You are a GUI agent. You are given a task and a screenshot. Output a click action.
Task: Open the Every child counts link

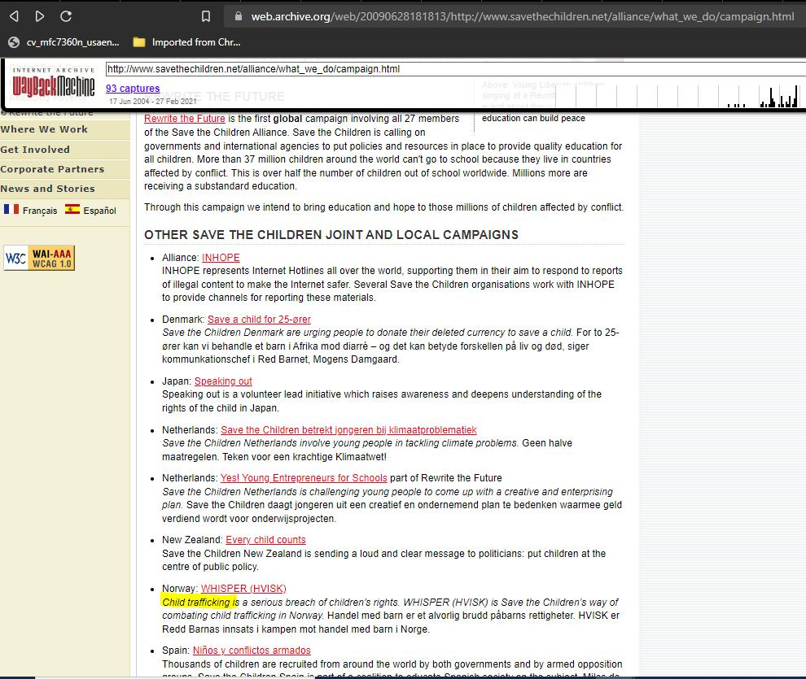tap(265, 540)
